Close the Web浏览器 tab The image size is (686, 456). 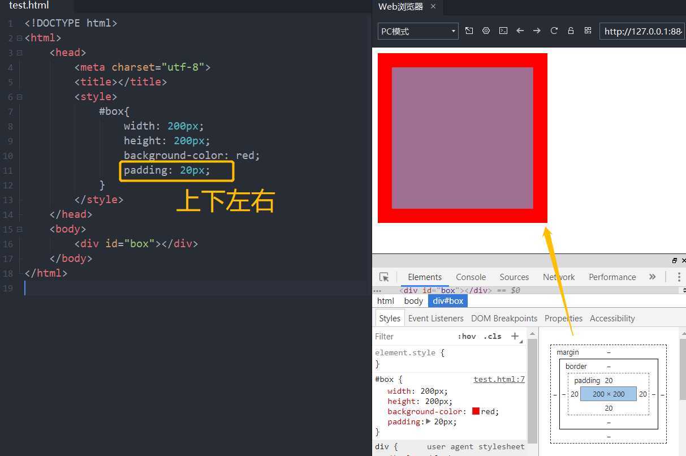point(433,6)
